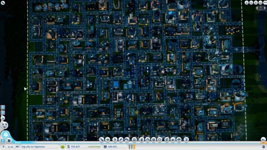Open the population panel showing 450,651
Viewport: 267px width, 150px height.
pyautogui.click(x=110, y=147)
